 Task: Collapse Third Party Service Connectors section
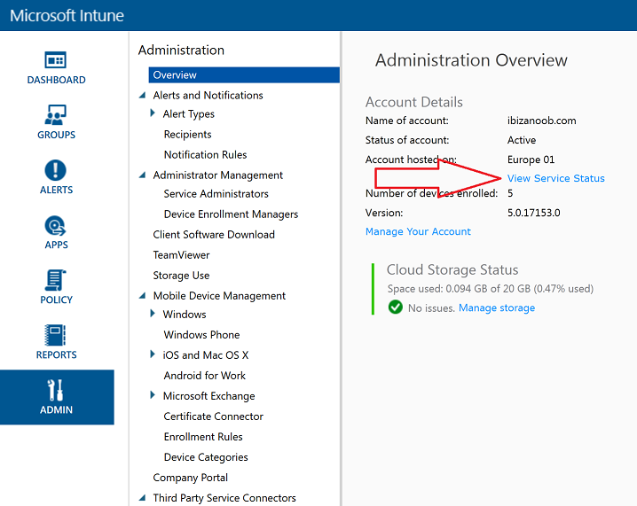click(142, 498)
